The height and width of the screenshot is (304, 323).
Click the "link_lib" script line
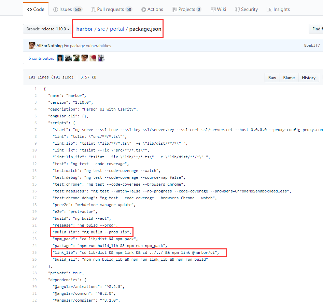[136, 252]
